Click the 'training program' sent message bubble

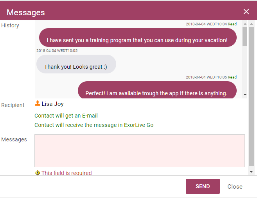point(138,37)
